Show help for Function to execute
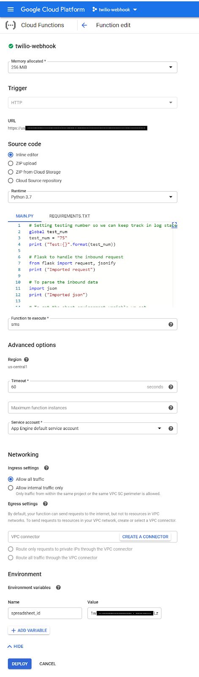 point(171,325)
